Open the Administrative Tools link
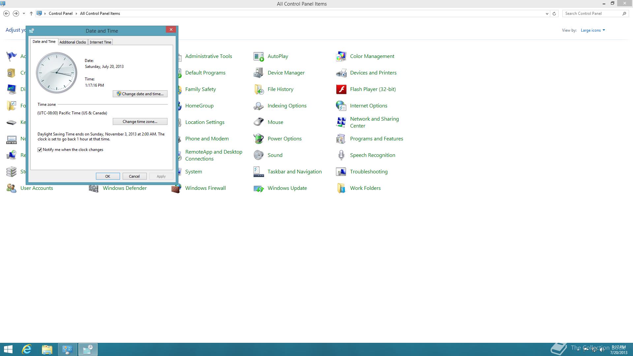633x356 pixels. click(x=208, y=56)
